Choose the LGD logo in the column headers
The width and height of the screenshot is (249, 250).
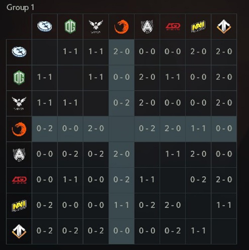(173, 27)
